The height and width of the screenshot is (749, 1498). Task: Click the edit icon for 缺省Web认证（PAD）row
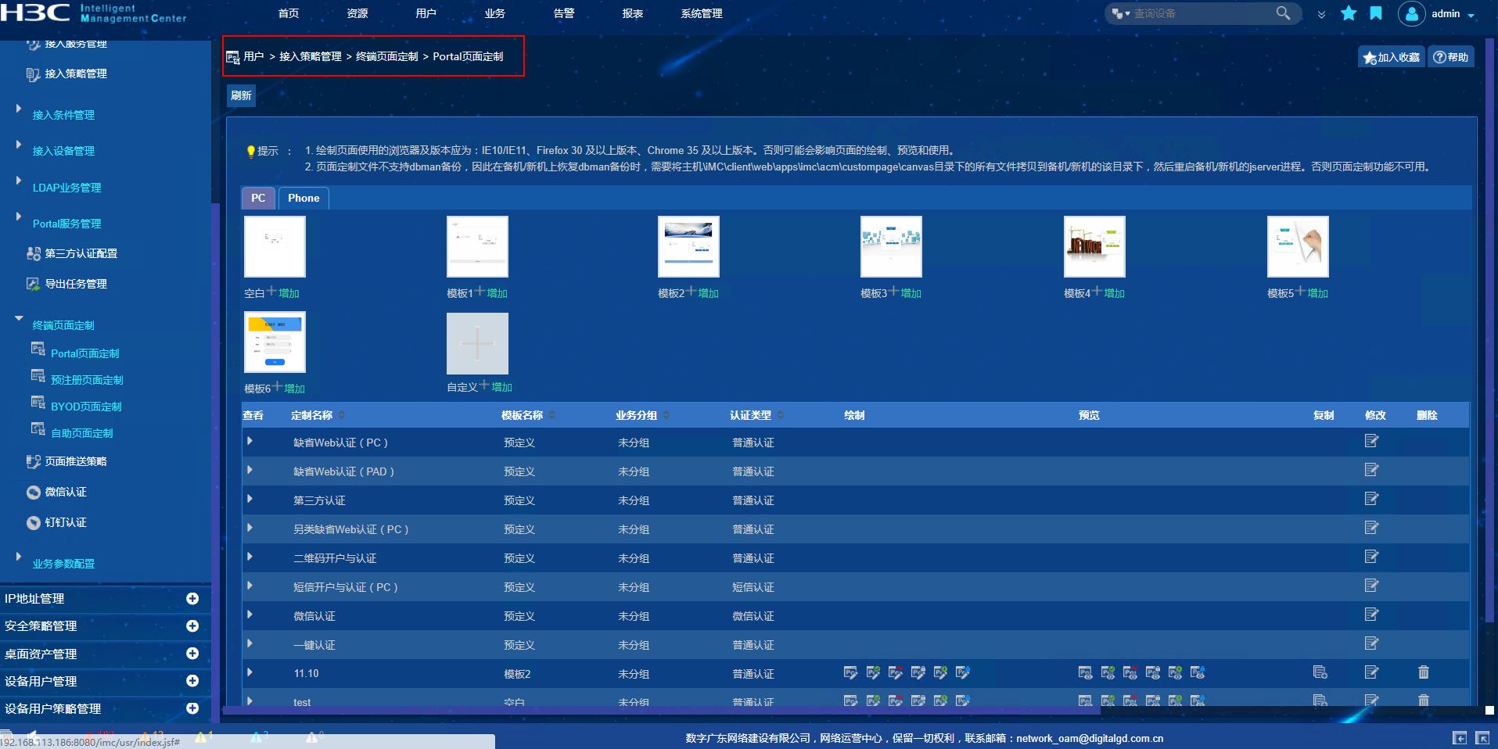(x=1371, y=470)
